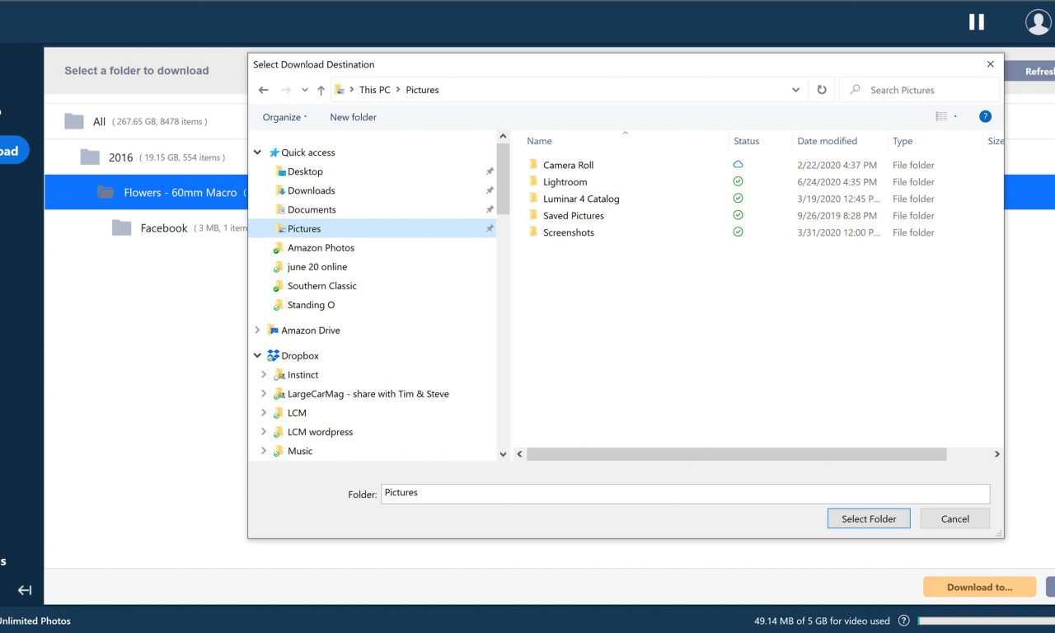
Task: Click the Help question mark icon
Action: pos(985,117)
